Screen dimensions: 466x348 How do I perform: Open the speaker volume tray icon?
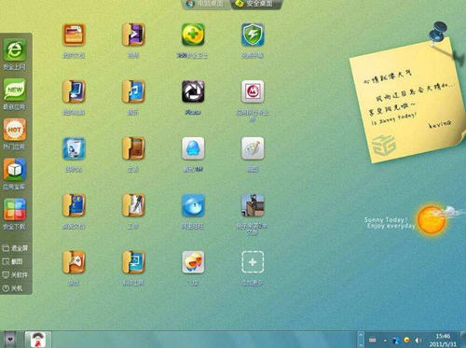click(x=418, y=341)
